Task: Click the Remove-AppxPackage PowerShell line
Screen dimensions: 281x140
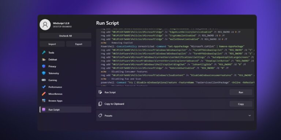Action: 173,46
